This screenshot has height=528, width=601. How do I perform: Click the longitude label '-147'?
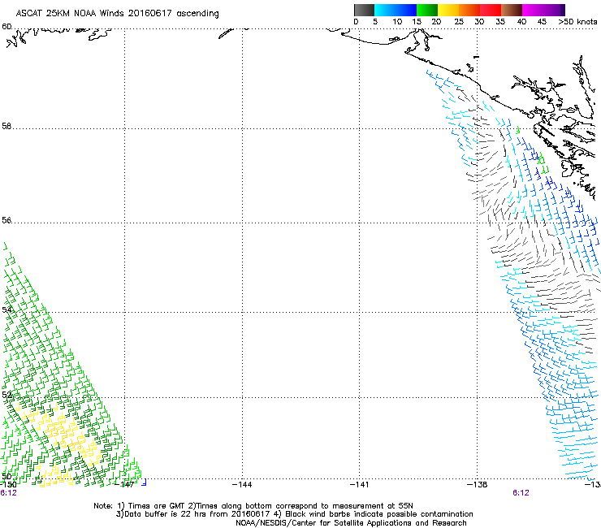[x=124, y=485]
